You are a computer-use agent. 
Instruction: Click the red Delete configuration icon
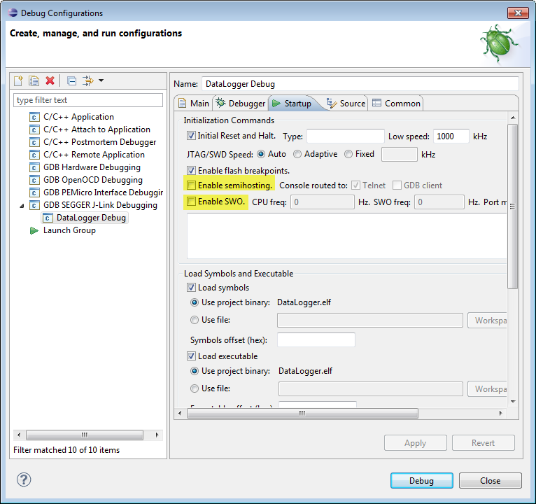coord(50,81)
